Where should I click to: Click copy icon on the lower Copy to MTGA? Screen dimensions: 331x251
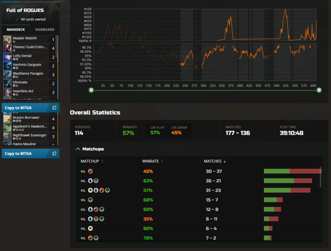coord(54,153)
